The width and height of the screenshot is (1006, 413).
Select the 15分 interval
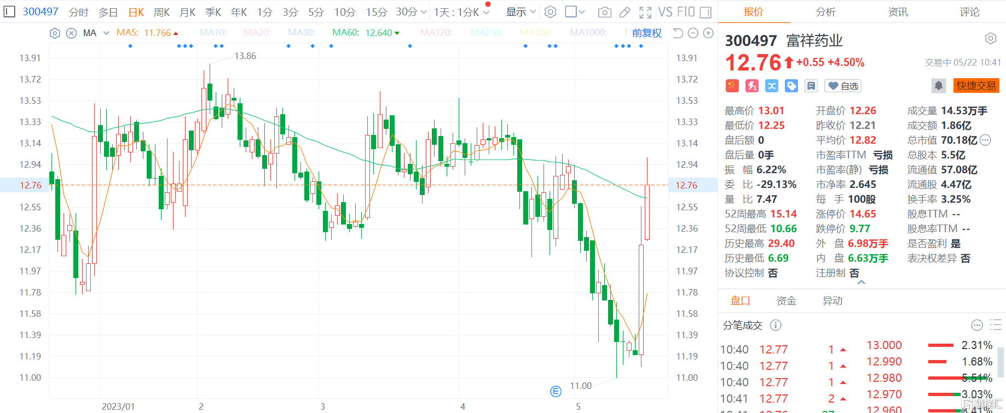(x=376, y=12)
